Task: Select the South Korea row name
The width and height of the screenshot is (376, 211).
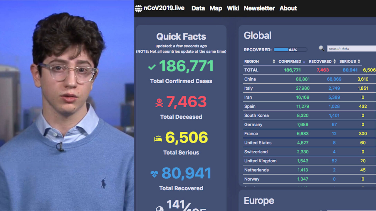Action: click(x=256, y=115)
